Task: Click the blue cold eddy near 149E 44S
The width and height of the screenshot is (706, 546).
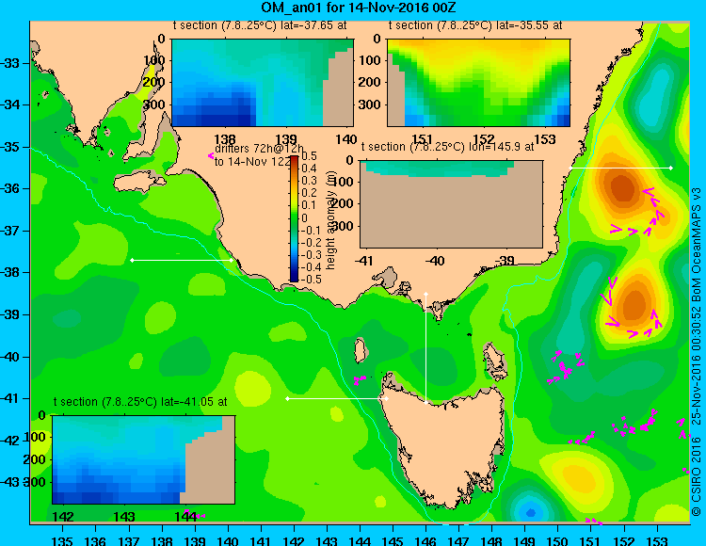Action: [x=531, y=512]
